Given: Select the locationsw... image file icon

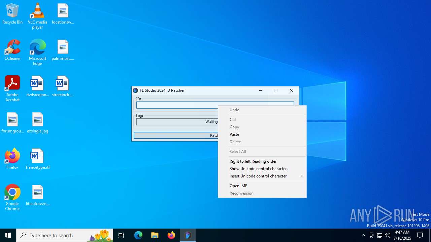Looking at the screenshot, I should [63, 14].
